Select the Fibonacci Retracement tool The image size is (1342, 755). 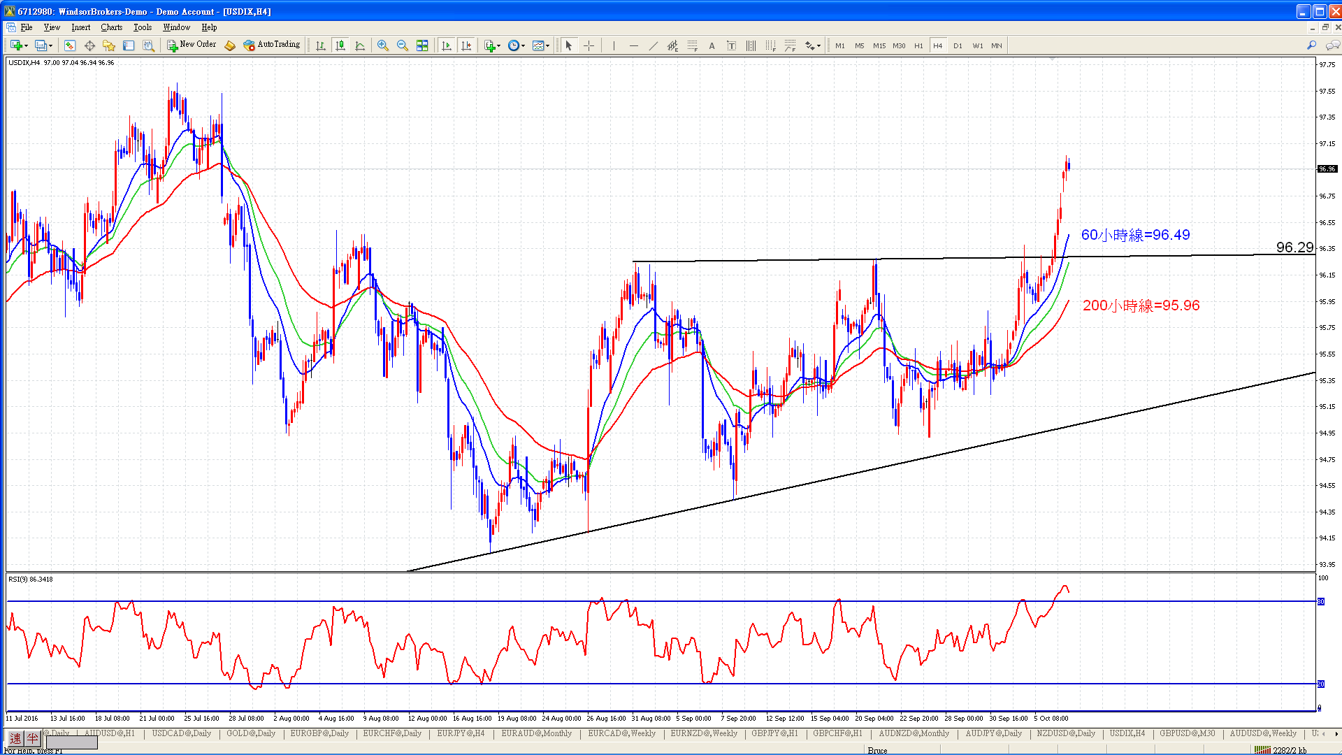click(692, 45)
